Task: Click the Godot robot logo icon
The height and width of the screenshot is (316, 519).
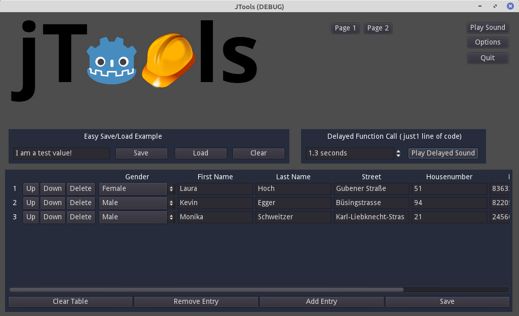Action: (x=112, y=61)
